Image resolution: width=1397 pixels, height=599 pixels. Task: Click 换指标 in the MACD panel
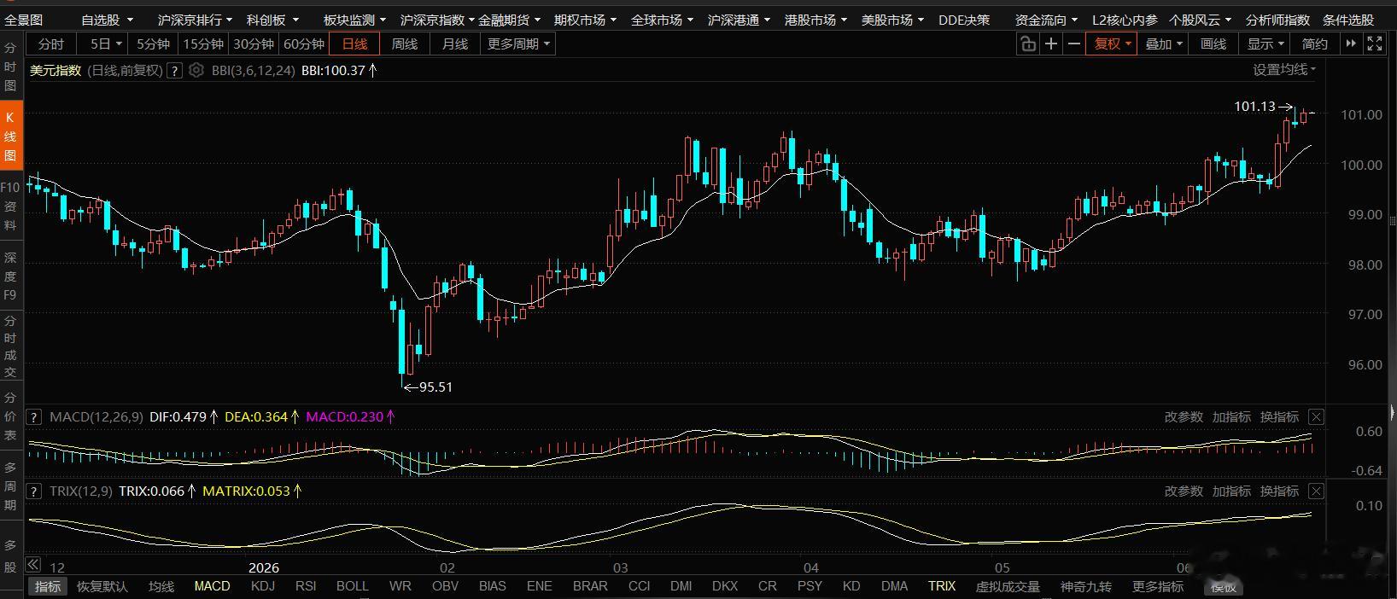click(x=1279, y=417)
